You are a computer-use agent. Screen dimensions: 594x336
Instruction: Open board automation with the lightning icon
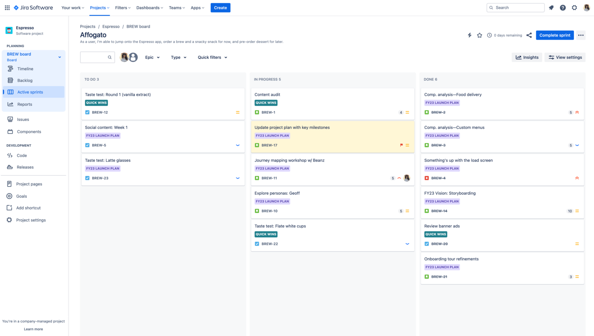click(x=469, y=35)
